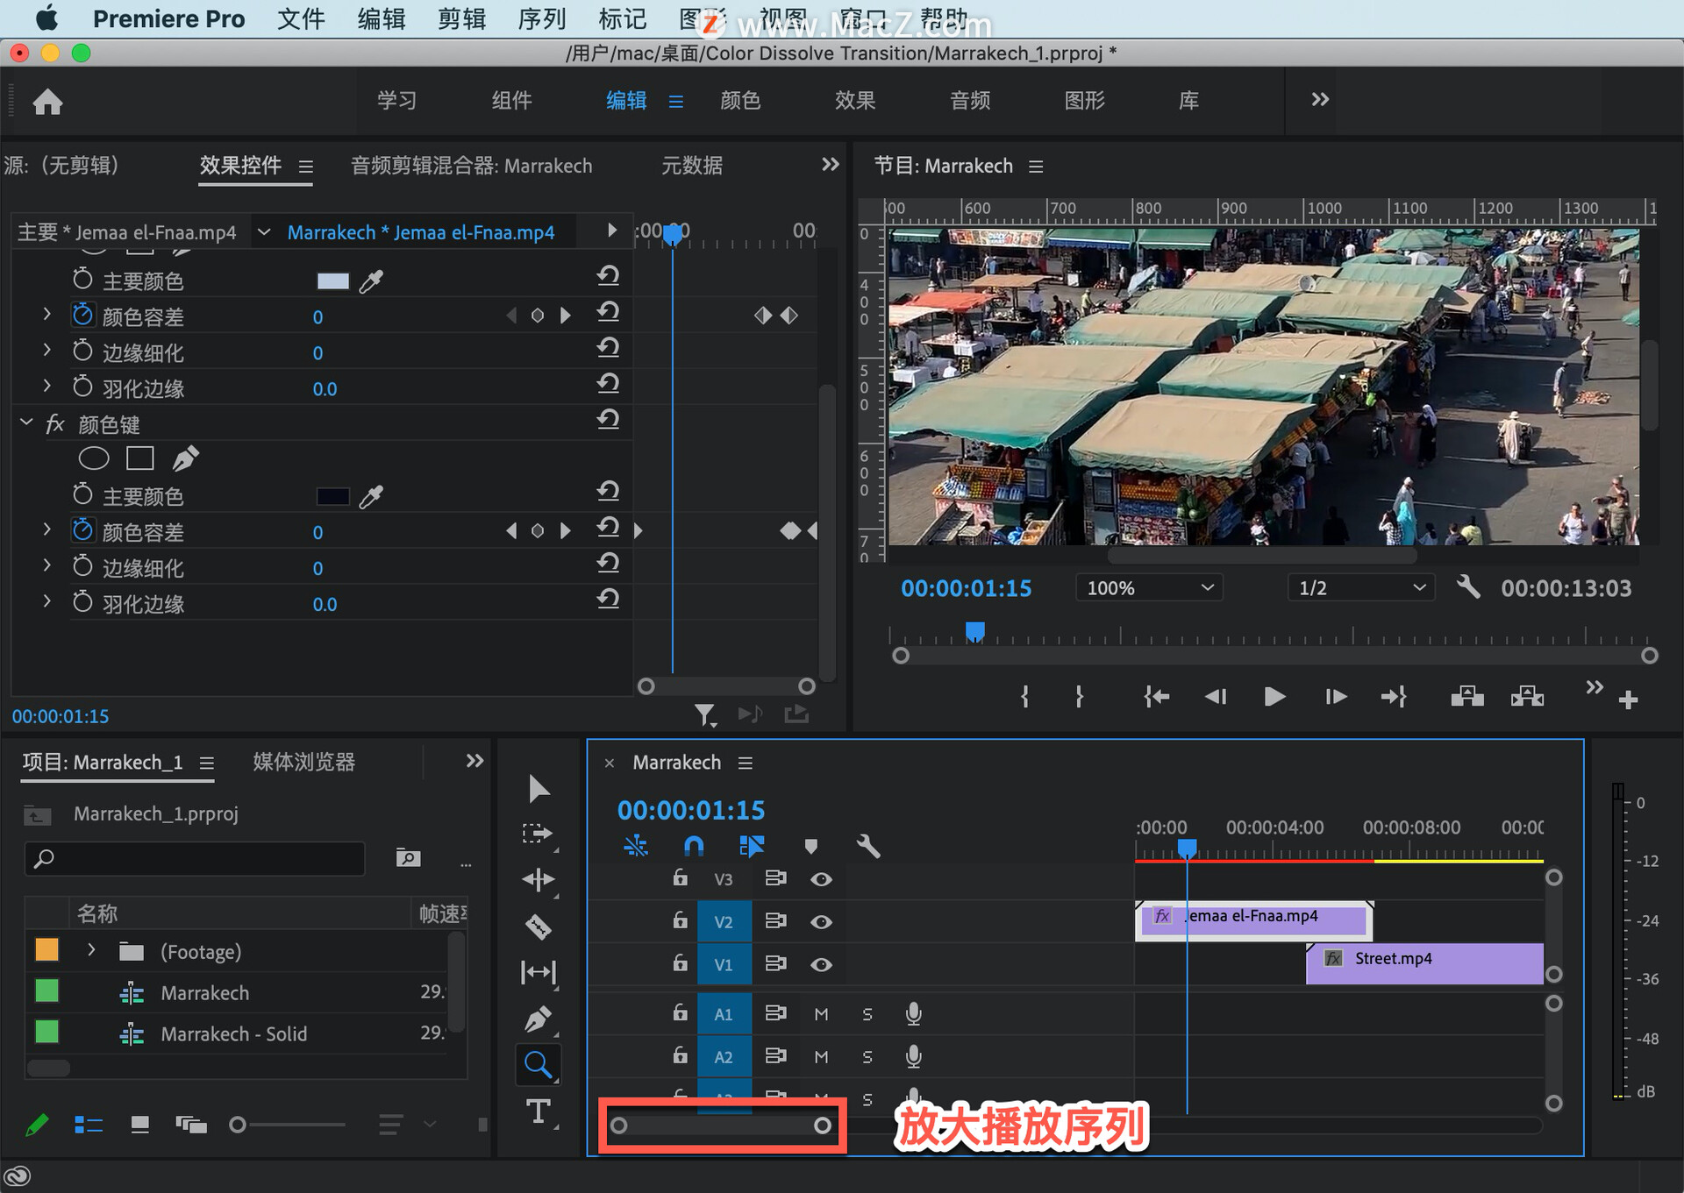1684x1193 pixels.
Task: Select the Pen tool in the tools panel
Action: [538, 1019]
